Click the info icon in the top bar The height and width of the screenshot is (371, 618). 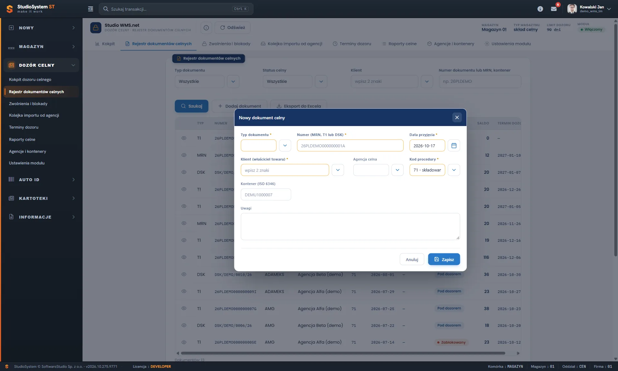(x=540, y=9)
